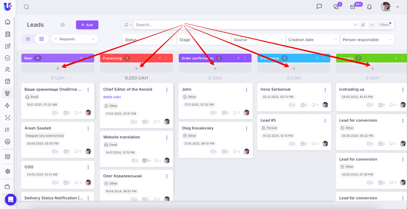Screen dimensions: 408x209
Task: Open the COO lead title
Action: click(29, 167)
